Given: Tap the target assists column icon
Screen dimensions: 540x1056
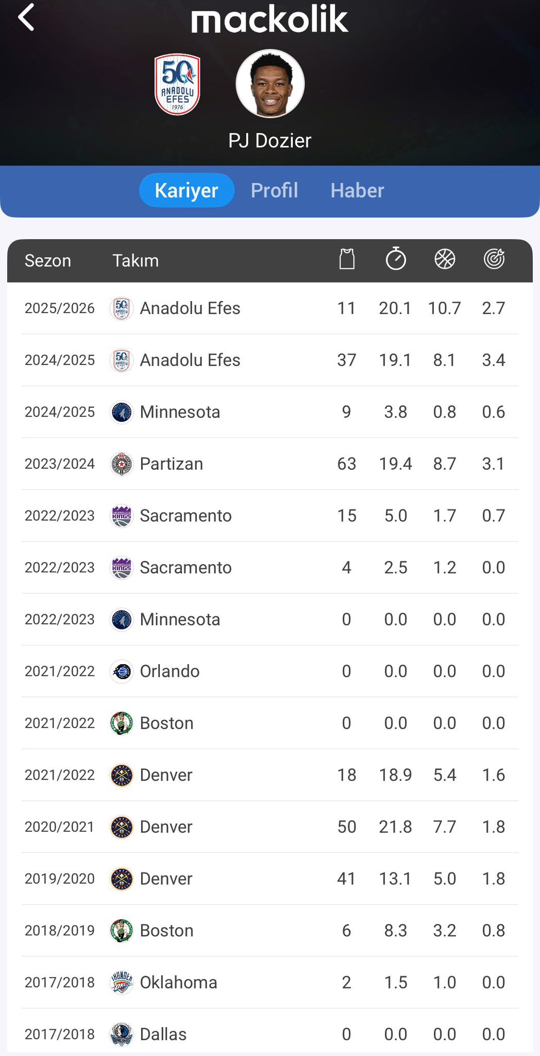Looking at the screenshot, I should point(494,259).
